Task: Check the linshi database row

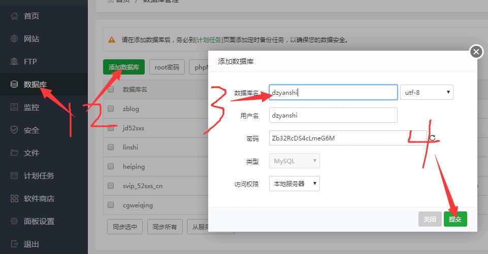Action: [111, 147]
